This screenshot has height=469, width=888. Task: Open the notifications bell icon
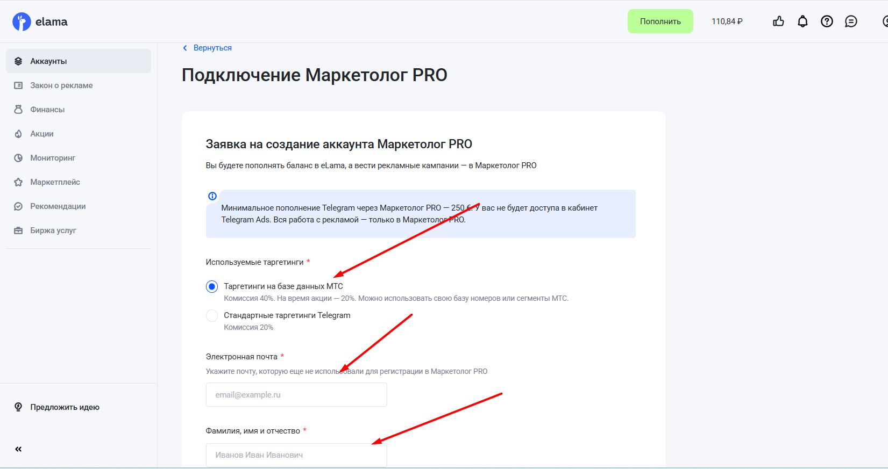(x=802, y=21)
